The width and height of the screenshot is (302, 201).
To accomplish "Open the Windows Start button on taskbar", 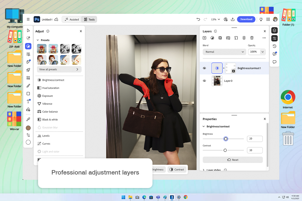I will (x=123, y=197).
